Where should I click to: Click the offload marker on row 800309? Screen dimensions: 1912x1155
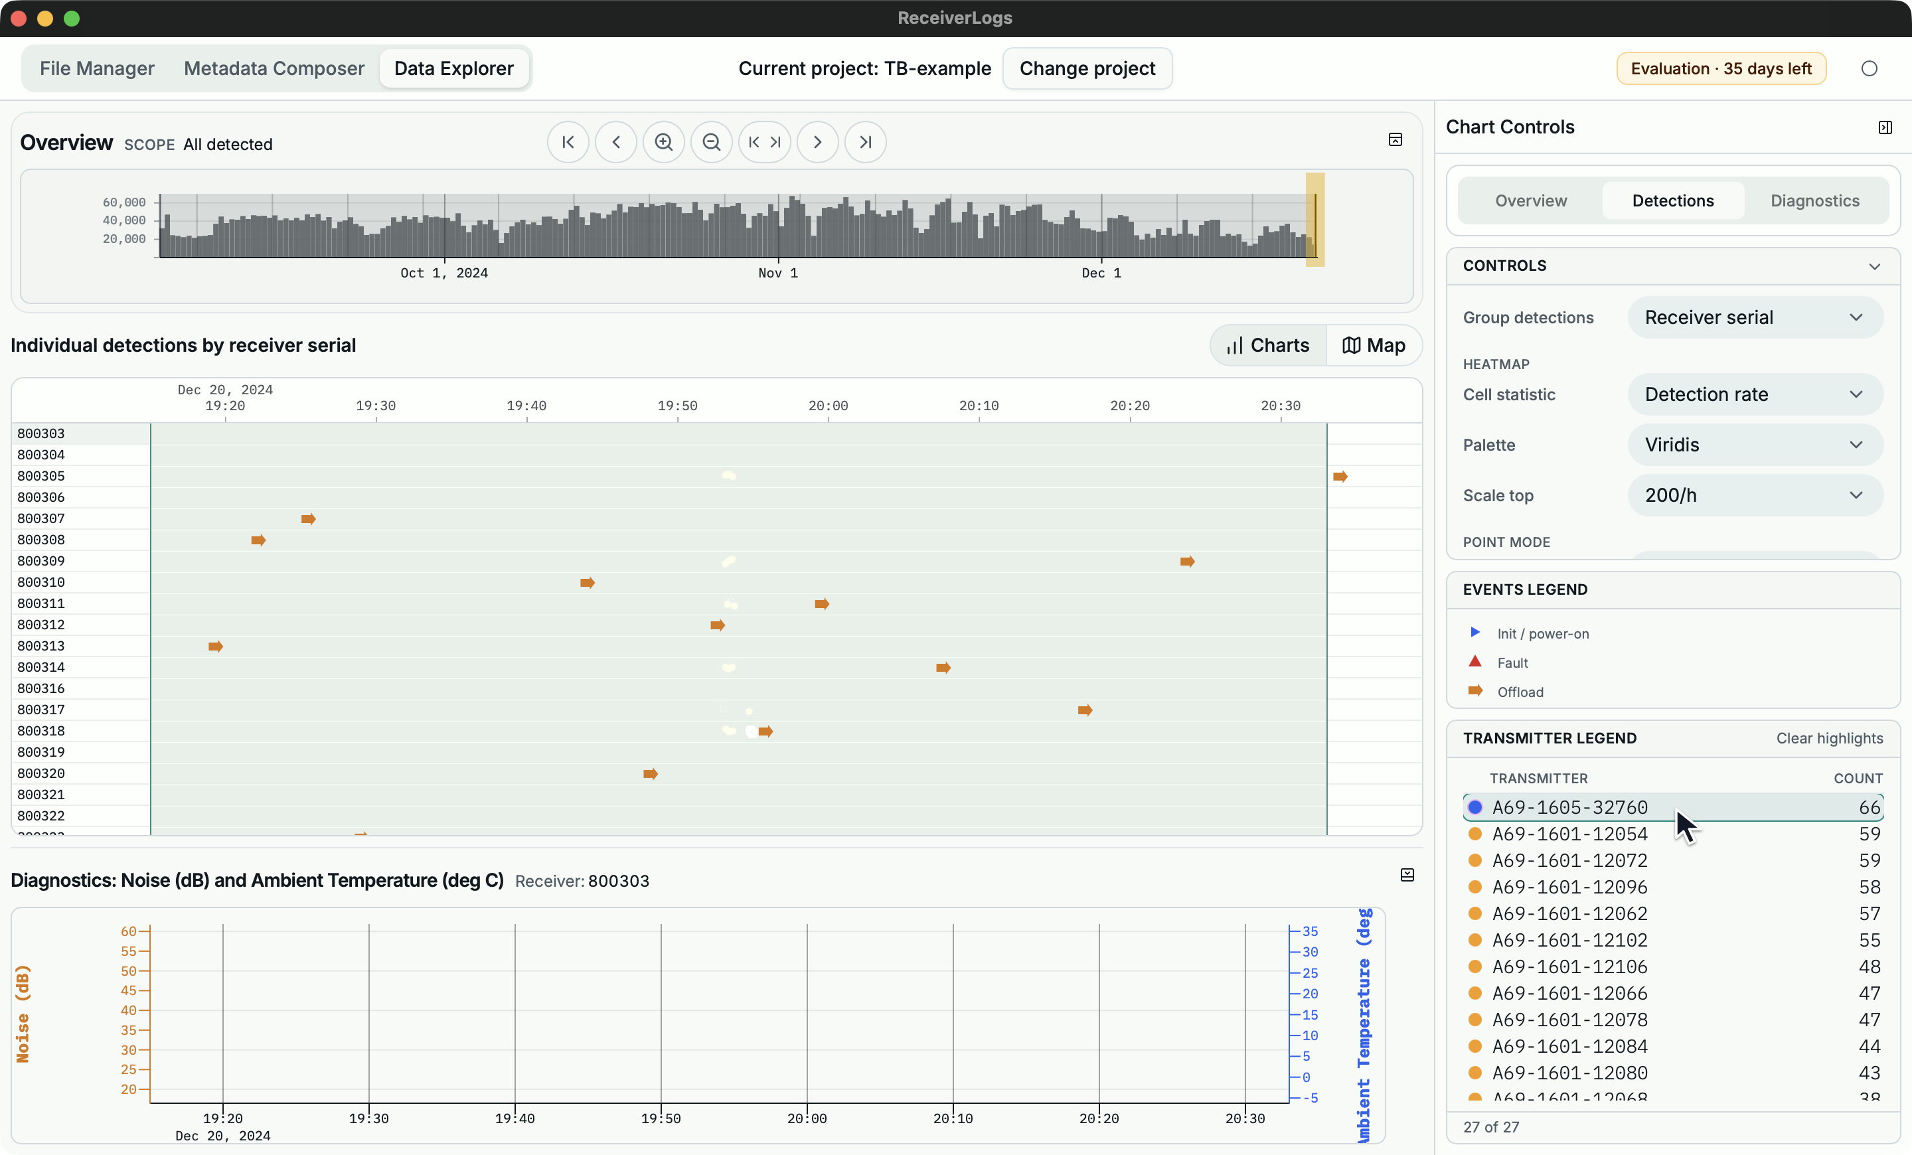[x=1187, y=562]
